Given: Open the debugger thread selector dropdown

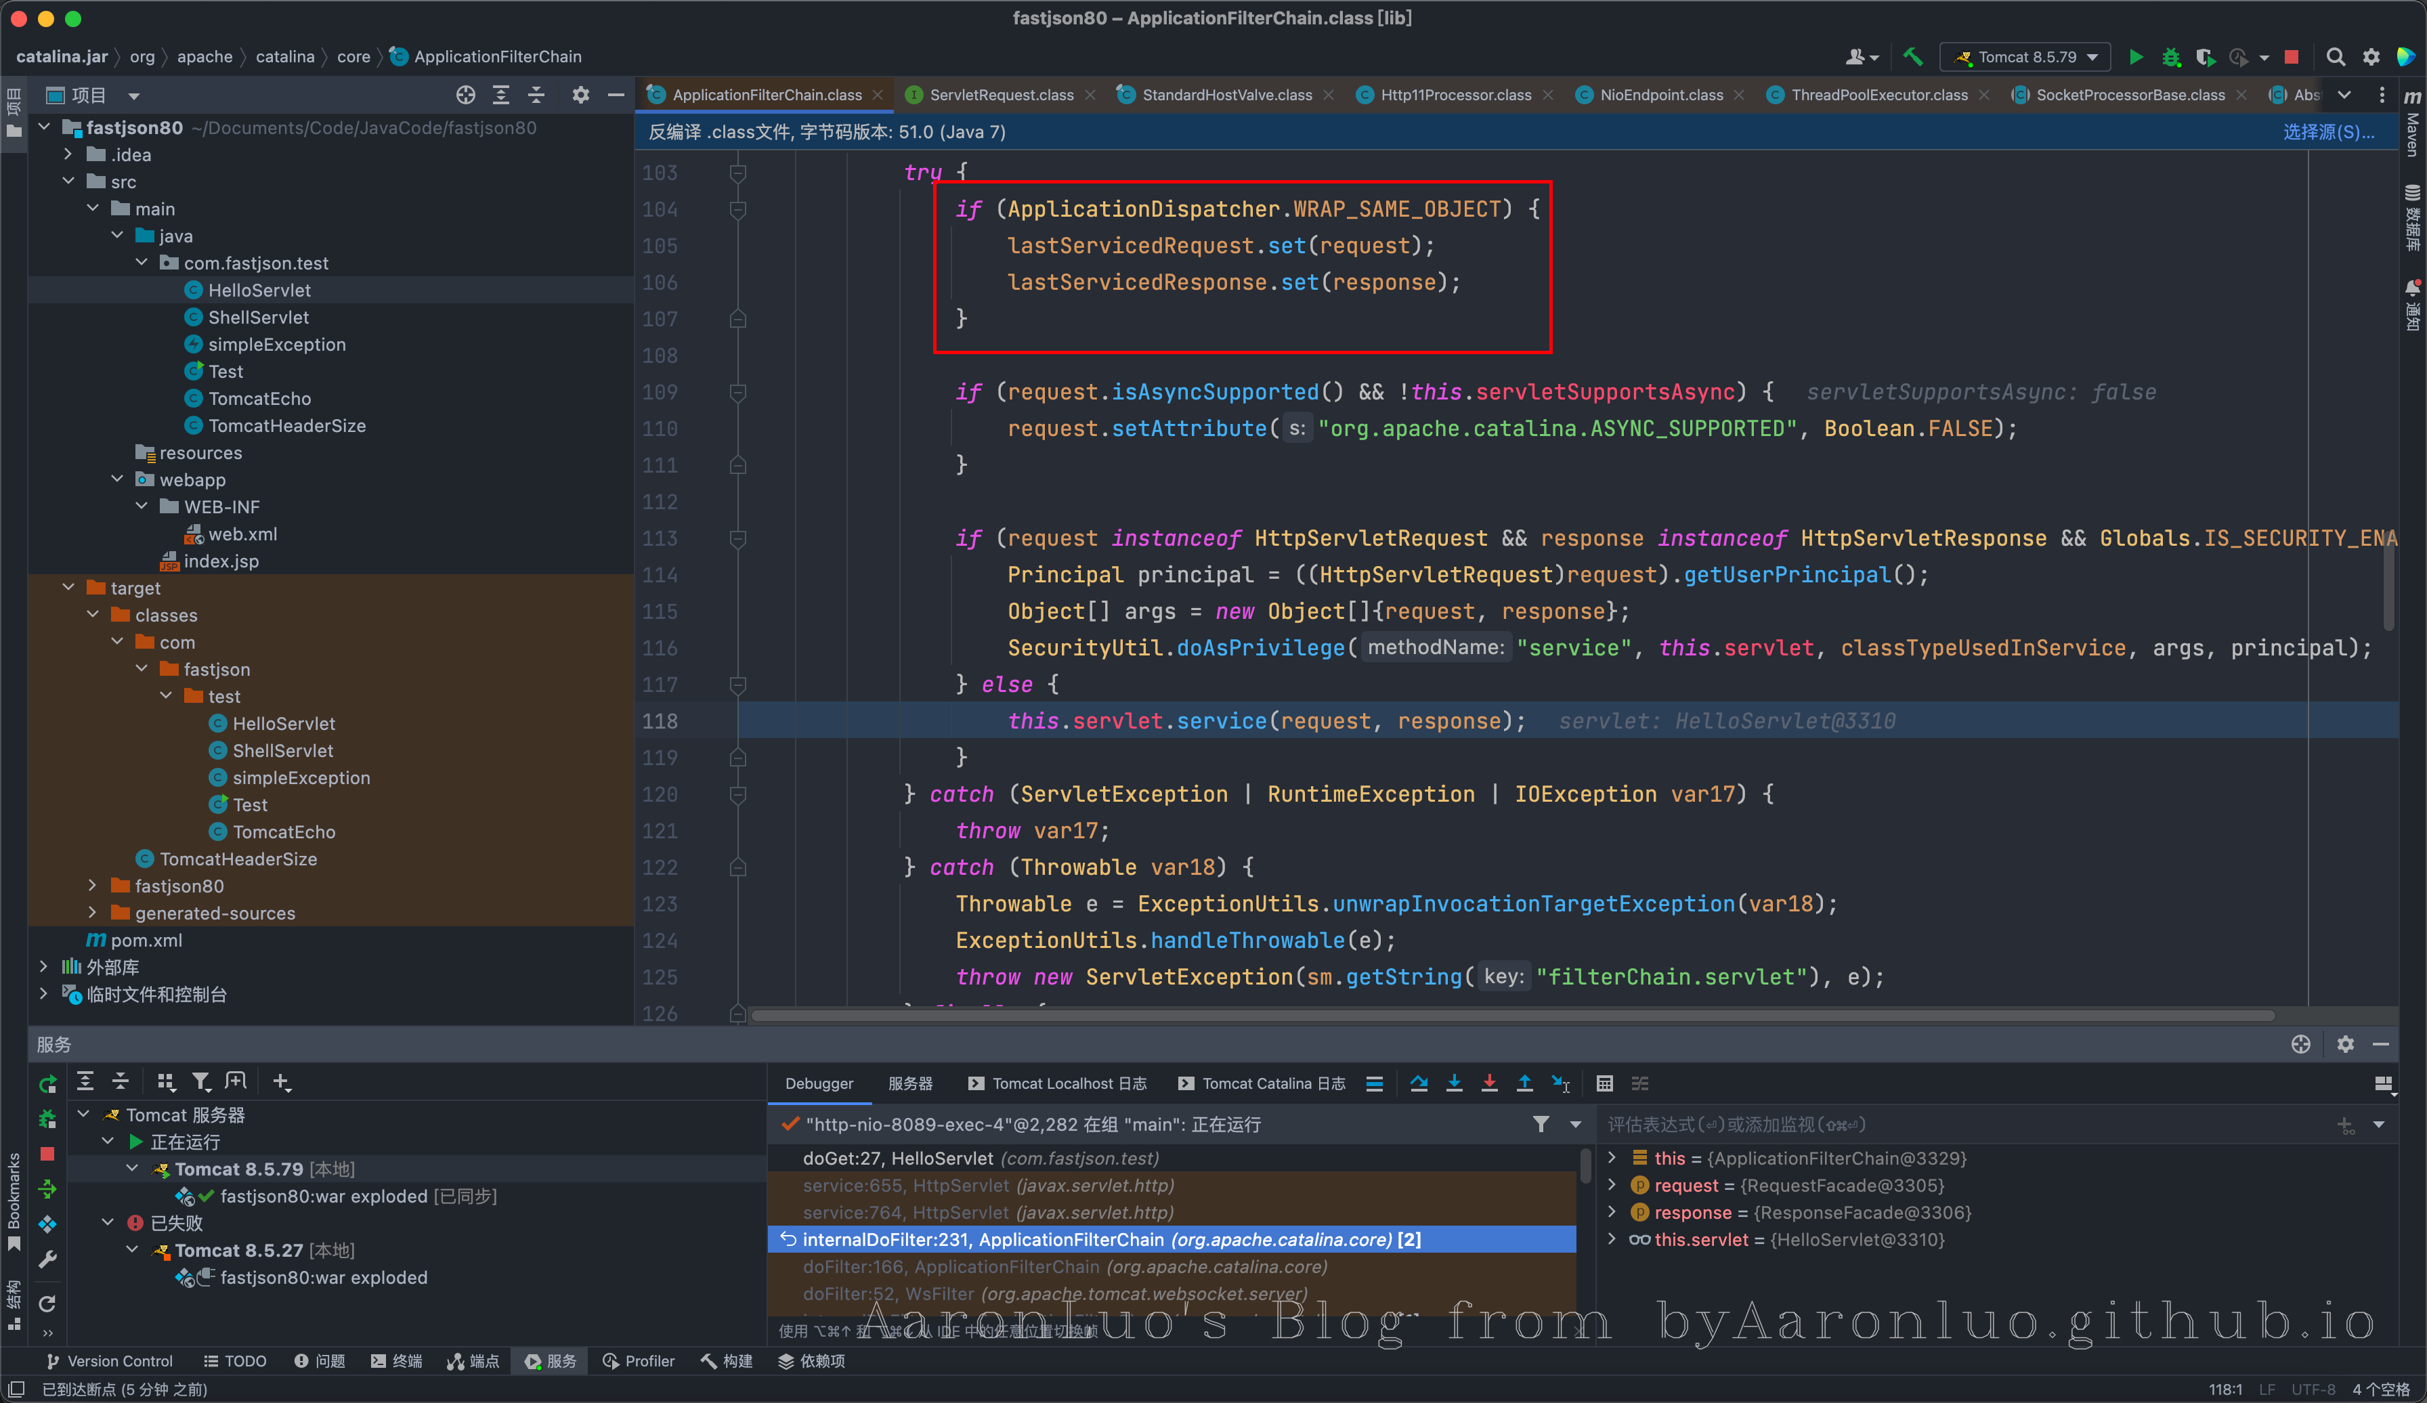Looking at the screenshot, I should pyautogui.click(x=1576, y=1124).
